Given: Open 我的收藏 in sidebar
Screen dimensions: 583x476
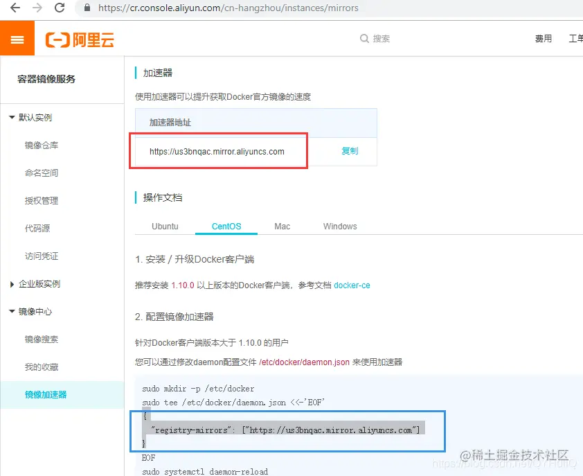Looking at the screenshot, I should [x=42, y=367].
